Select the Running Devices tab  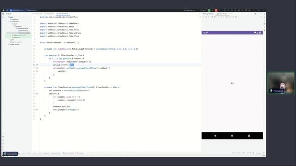pyautogui.click(x=208, y=14)
